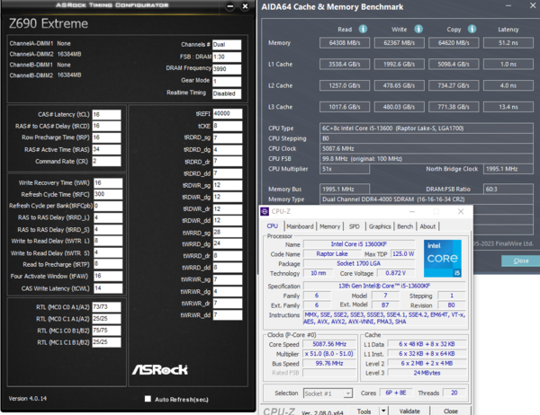Click the Memory Write result 62367 MB/s
This screenshot has height=415, width=540.
click(399, 43)
